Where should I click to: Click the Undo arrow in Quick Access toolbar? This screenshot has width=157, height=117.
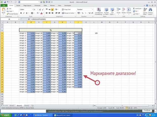pos(8,2)
